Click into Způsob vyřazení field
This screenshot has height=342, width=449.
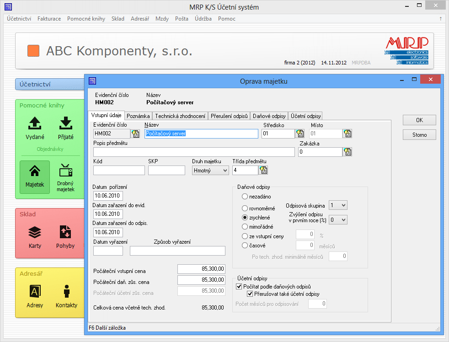(177, 251)
